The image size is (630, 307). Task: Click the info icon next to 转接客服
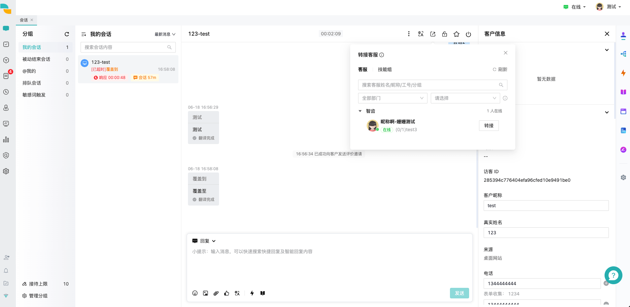382,55
